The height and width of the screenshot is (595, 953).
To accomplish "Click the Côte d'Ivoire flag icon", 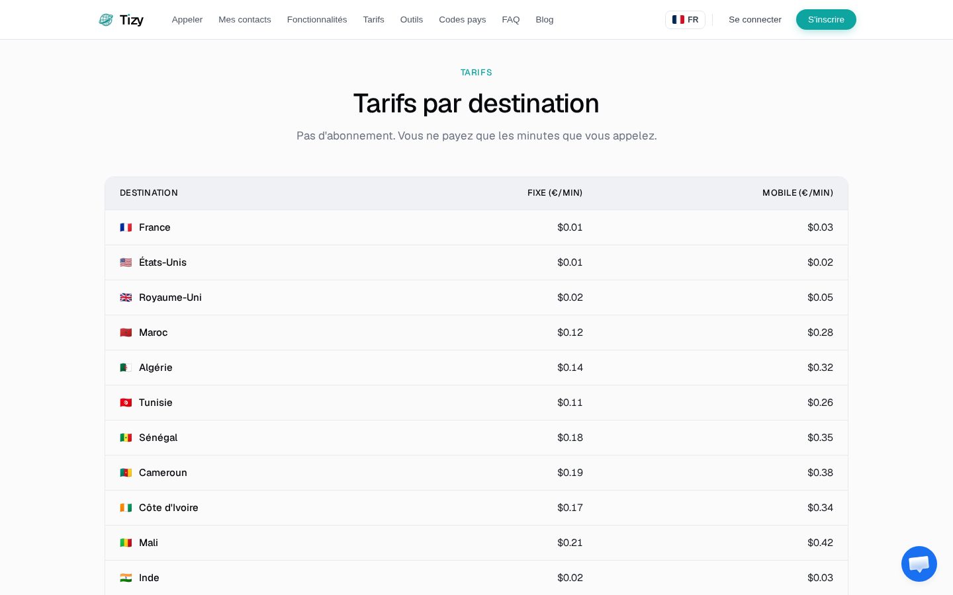I will [126, 508].
